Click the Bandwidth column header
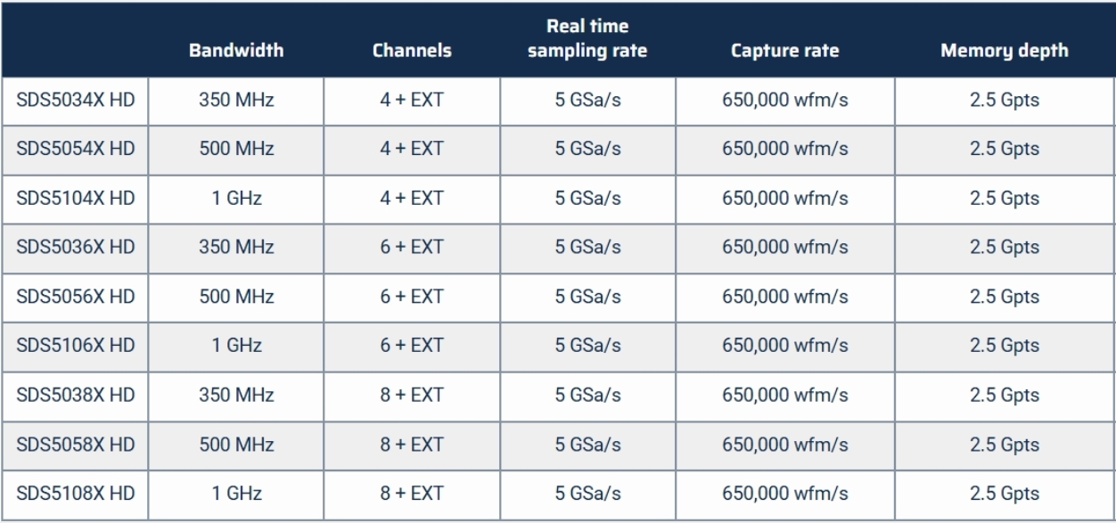Image resolution: width=1116 pixels, height=523 pixels. [236, 51]
